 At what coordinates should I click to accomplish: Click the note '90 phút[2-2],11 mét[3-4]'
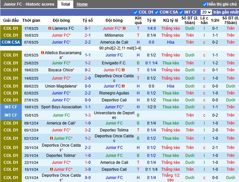pos(120,48)
